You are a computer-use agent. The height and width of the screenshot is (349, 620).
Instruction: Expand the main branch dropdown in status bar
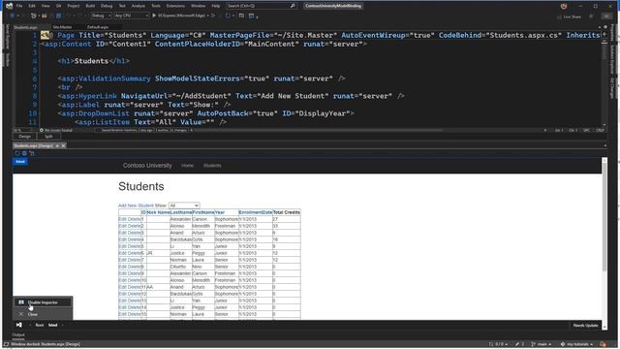point(550,344)
